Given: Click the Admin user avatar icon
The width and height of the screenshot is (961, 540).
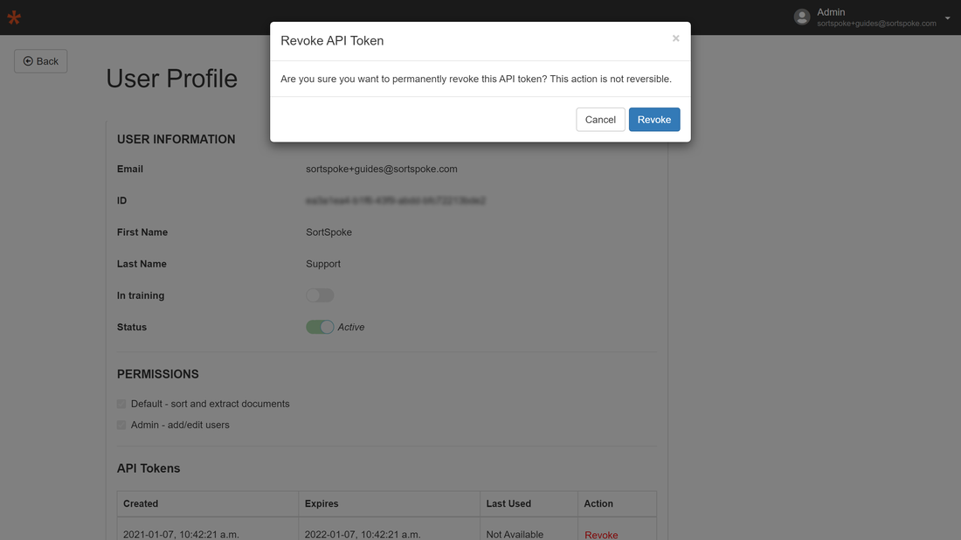Looking at the screenshot, I should [x=802, y=17].
